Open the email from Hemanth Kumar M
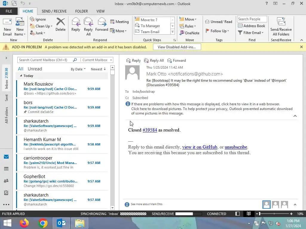 pos(62,144)
